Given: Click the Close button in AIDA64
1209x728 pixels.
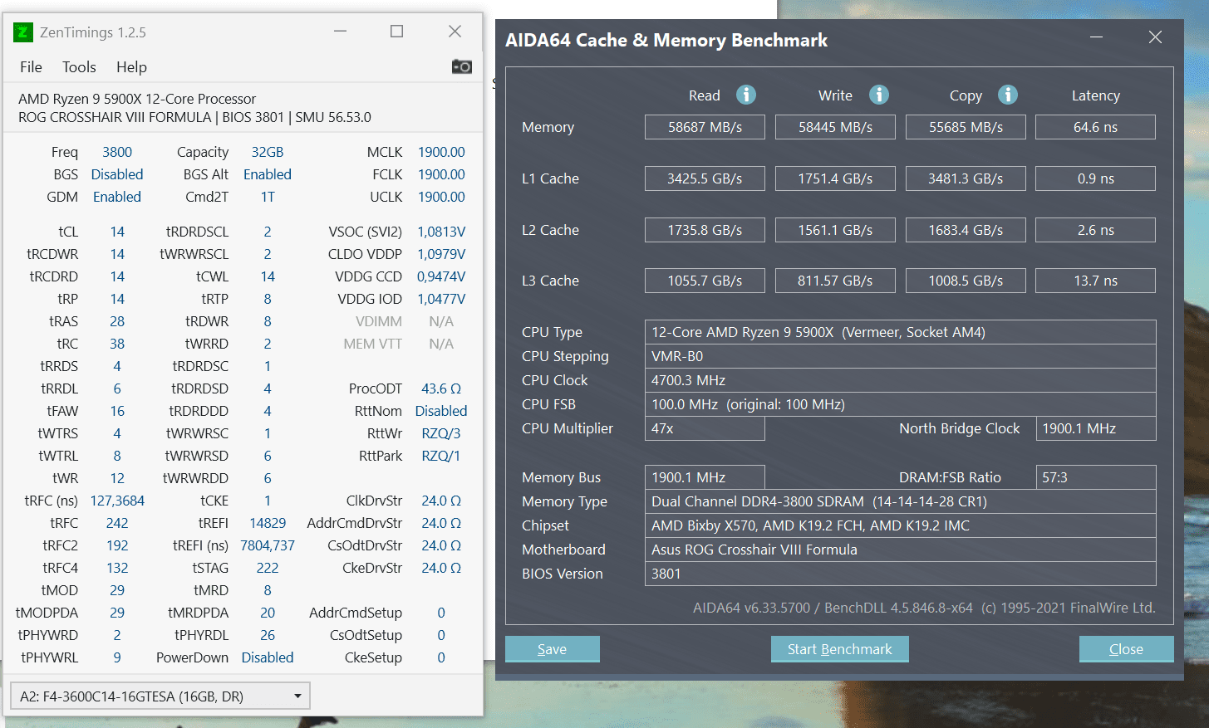Looking at the screenshot, I should 1127,649.
